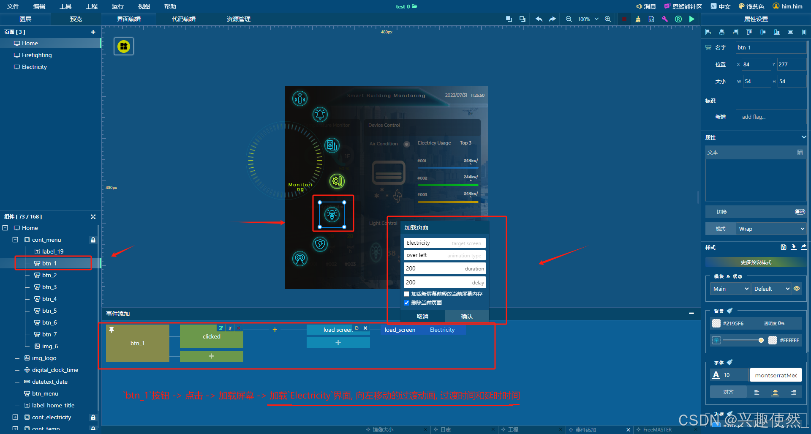Click the generate code file icon
This screenshot has width=811, height=434.
(651, 19)
